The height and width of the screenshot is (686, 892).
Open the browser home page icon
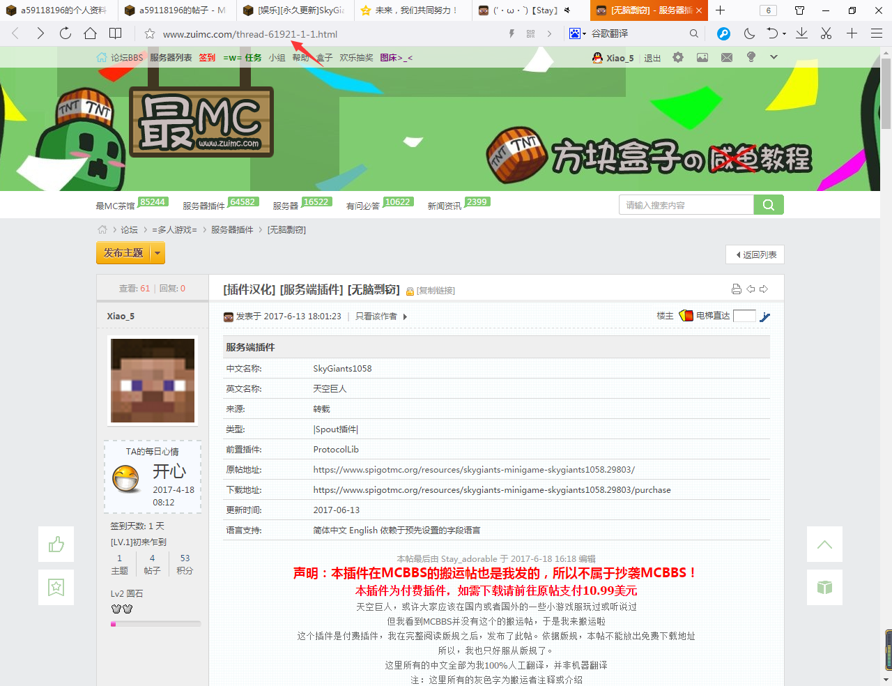tap(91, 33)
